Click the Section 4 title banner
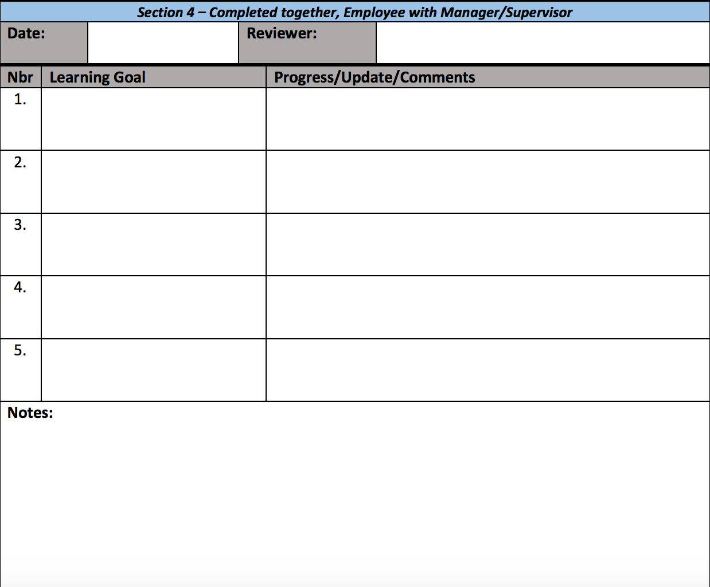This screenshot has width=710, height=587. [354, 12]
